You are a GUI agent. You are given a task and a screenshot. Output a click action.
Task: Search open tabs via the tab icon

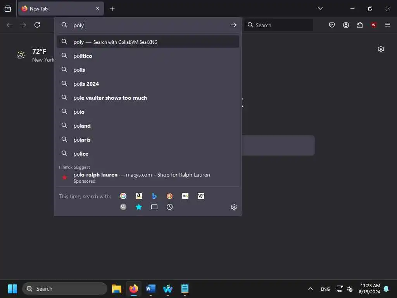(154, 207)
